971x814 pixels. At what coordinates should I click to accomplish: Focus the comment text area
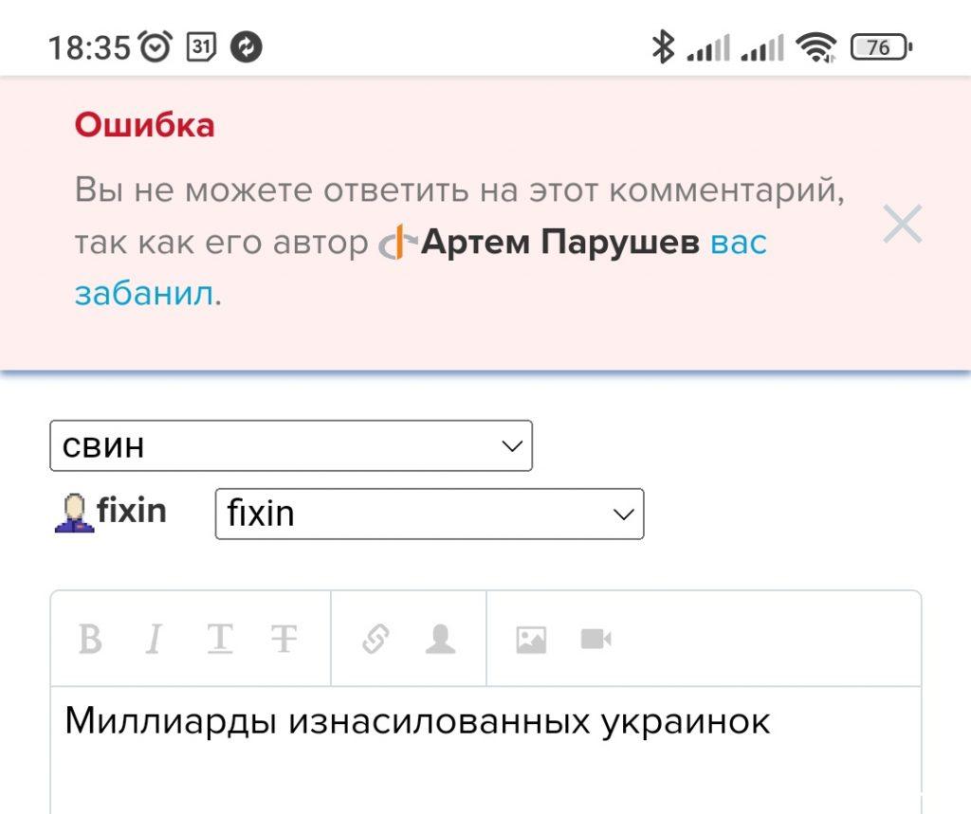[x=485, y=751]
